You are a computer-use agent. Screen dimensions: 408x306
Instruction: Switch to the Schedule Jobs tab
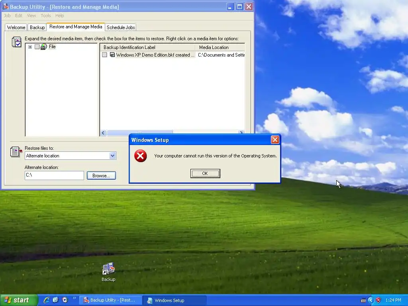(x=121, y=27)
